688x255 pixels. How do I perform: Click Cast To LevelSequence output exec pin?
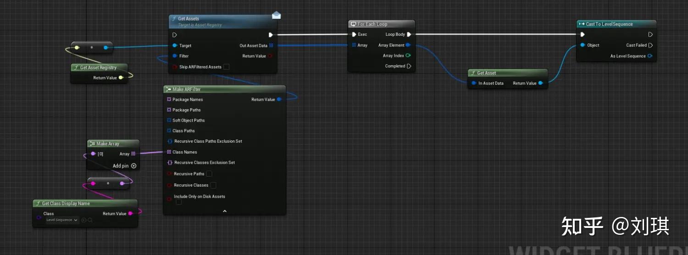[650, 34]
